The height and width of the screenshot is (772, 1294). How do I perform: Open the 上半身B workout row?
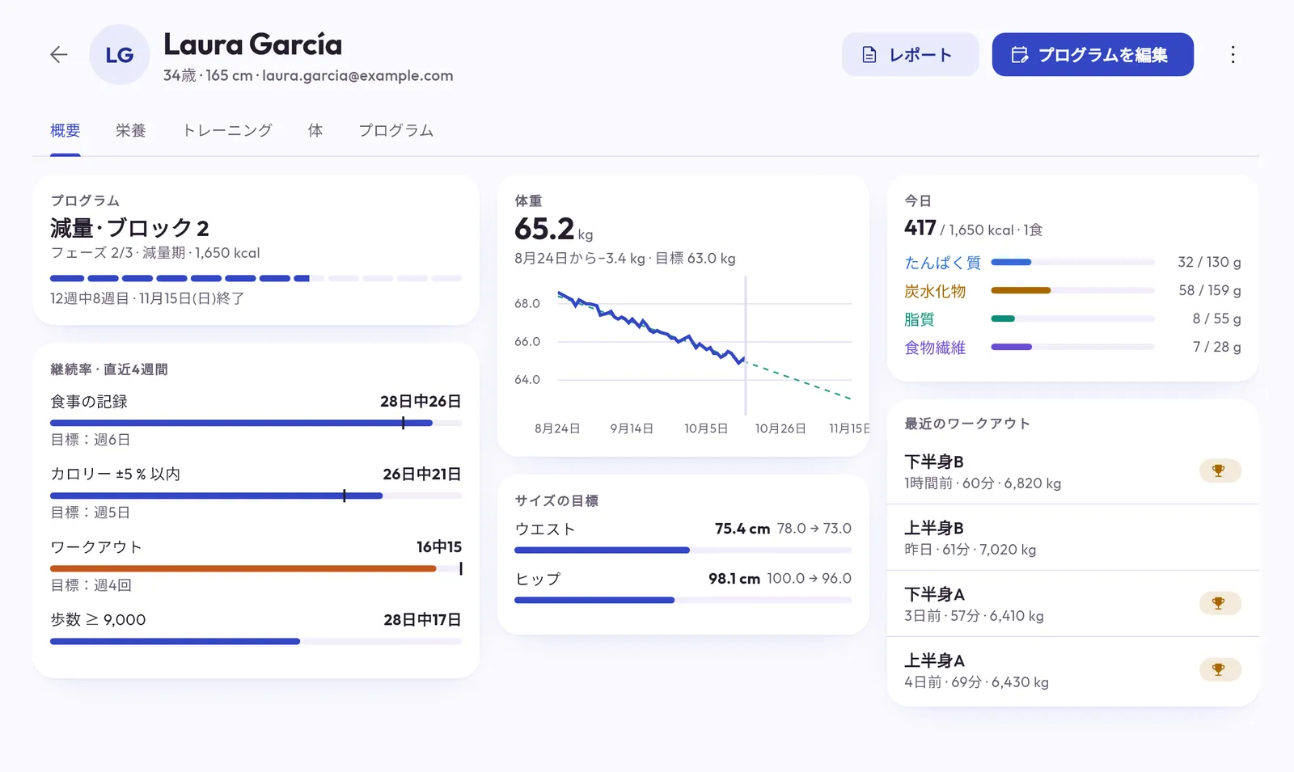click(x=1072, y=538)
